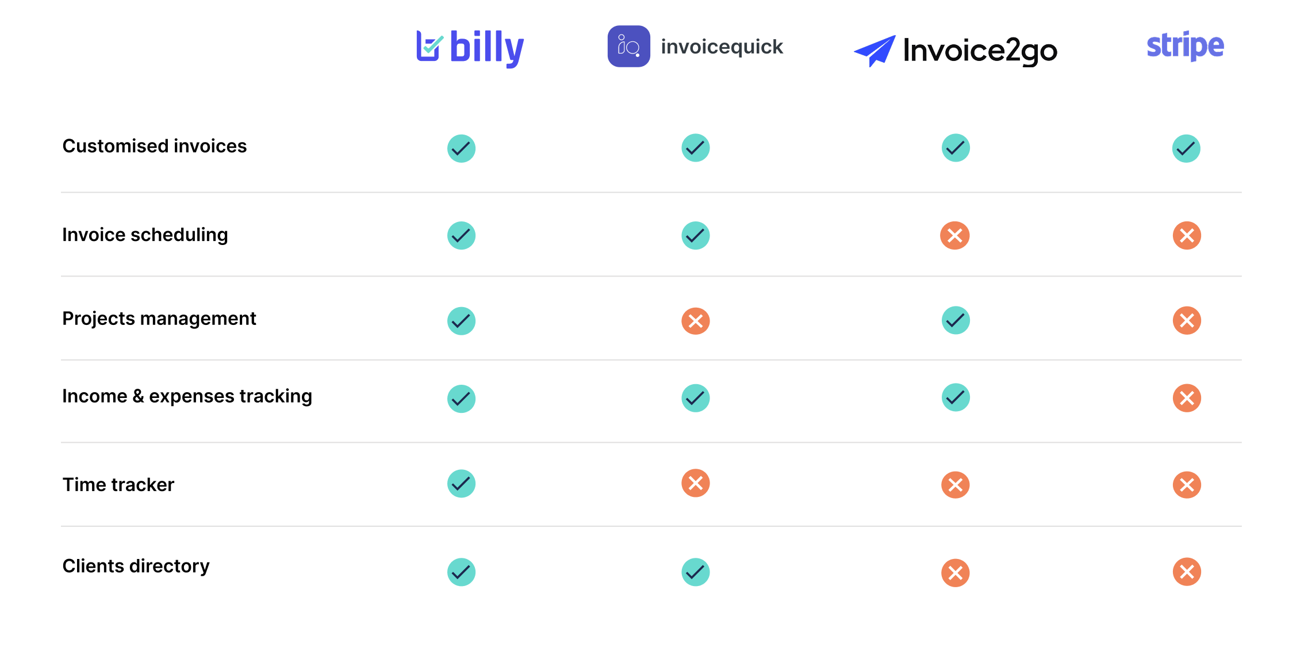This screenshot has height=651, width=1304.
Task: Click invoicequick's Time tracker cross icon
Action: (x=696, y=483)
